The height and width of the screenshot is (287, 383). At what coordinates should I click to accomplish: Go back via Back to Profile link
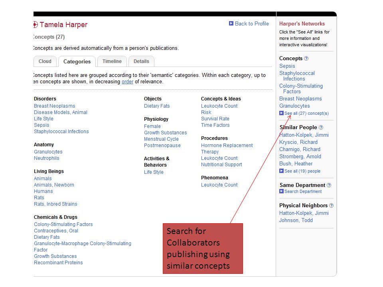(252, 24)
